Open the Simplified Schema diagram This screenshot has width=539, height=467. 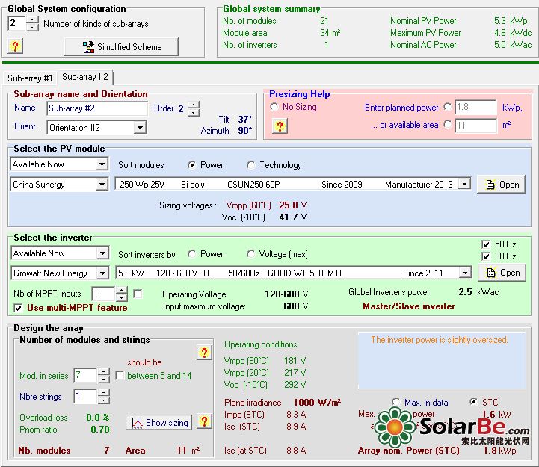point(122,46)
